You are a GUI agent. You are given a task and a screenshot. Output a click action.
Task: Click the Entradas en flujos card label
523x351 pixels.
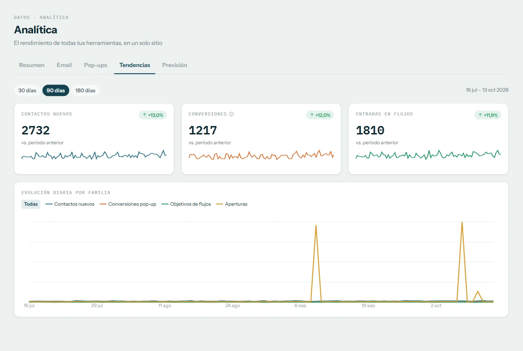(x=385, y=114)
